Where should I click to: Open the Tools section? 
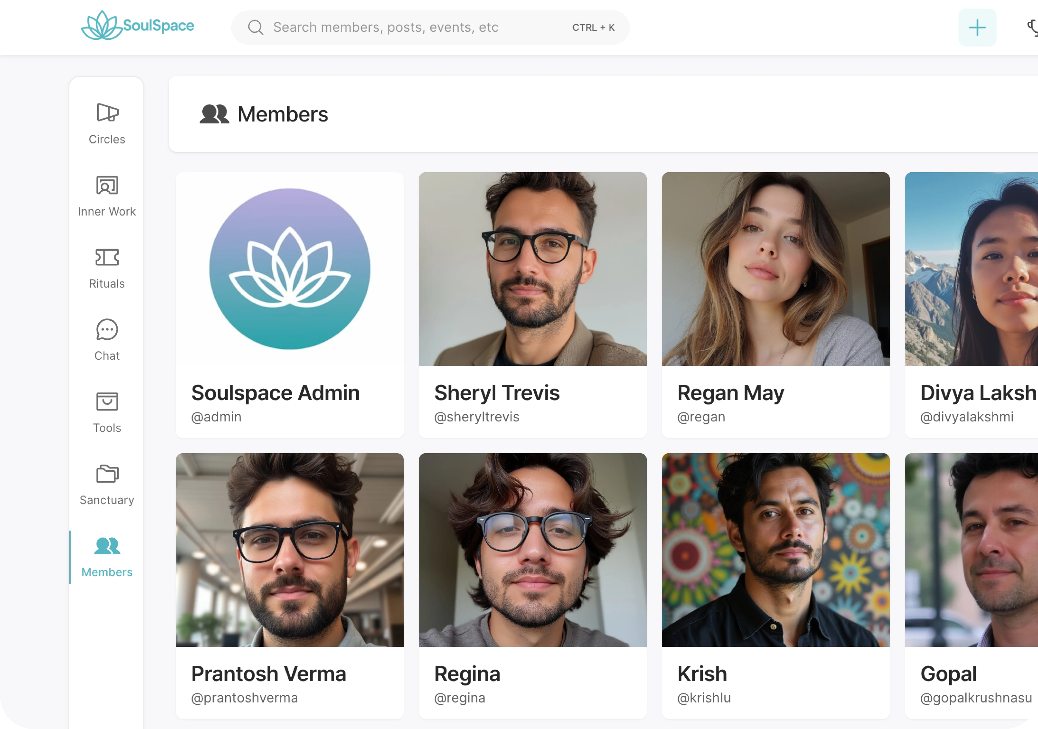[x=107, y=402]
